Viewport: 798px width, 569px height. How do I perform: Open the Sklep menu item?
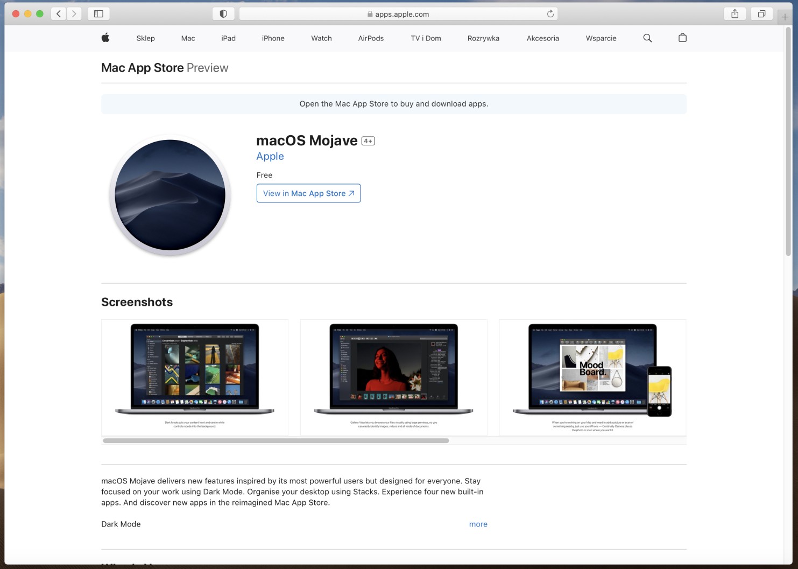(x=145, y=38)
